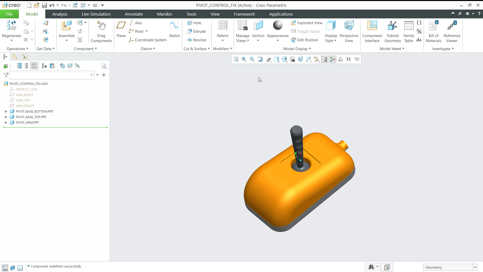Click Zoom Out in graphics toolbar
The width and height of the screenshot is (483, 272).
(252, 59)
